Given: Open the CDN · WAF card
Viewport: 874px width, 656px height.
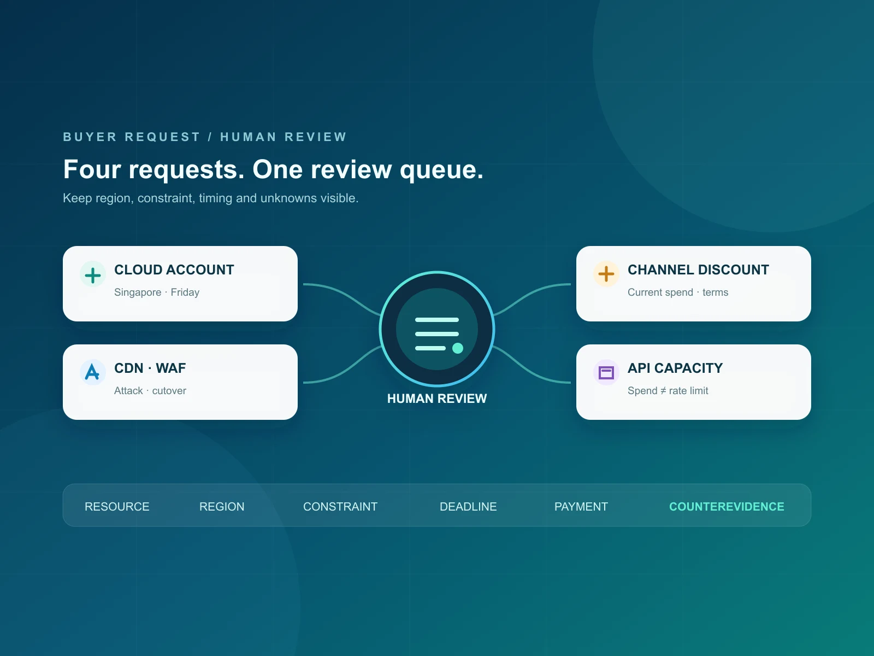Looking at the screenshot, I should tap(180, 382).
